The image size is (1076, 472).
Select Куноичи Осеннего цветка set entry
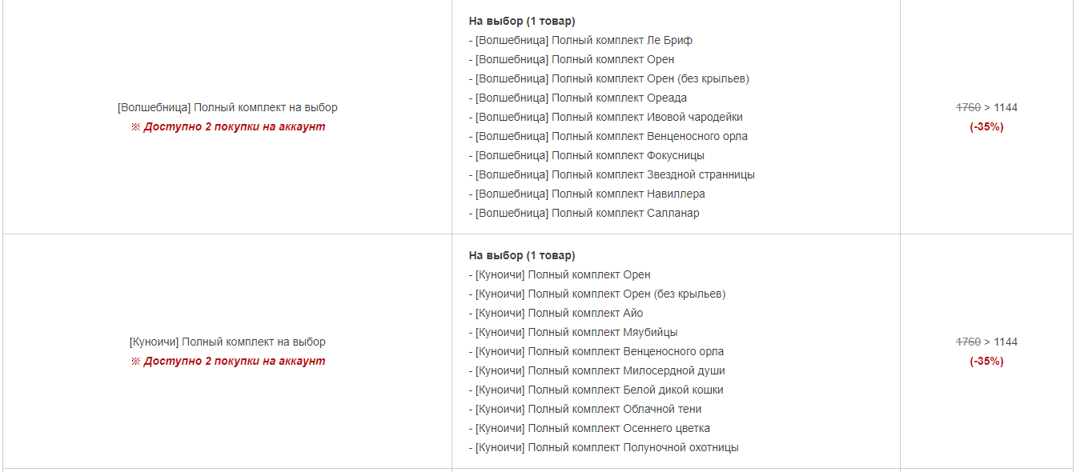[589, 428]
